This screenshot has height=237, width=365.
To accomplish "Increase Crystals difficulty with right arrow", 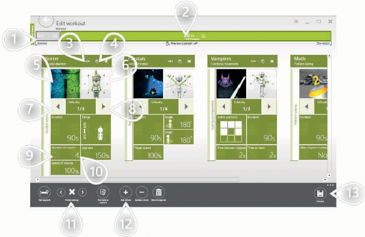I will pos(186,107).
